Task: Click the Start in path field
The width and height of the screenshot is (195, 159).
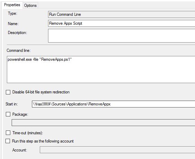Action: tap(113, 104)
